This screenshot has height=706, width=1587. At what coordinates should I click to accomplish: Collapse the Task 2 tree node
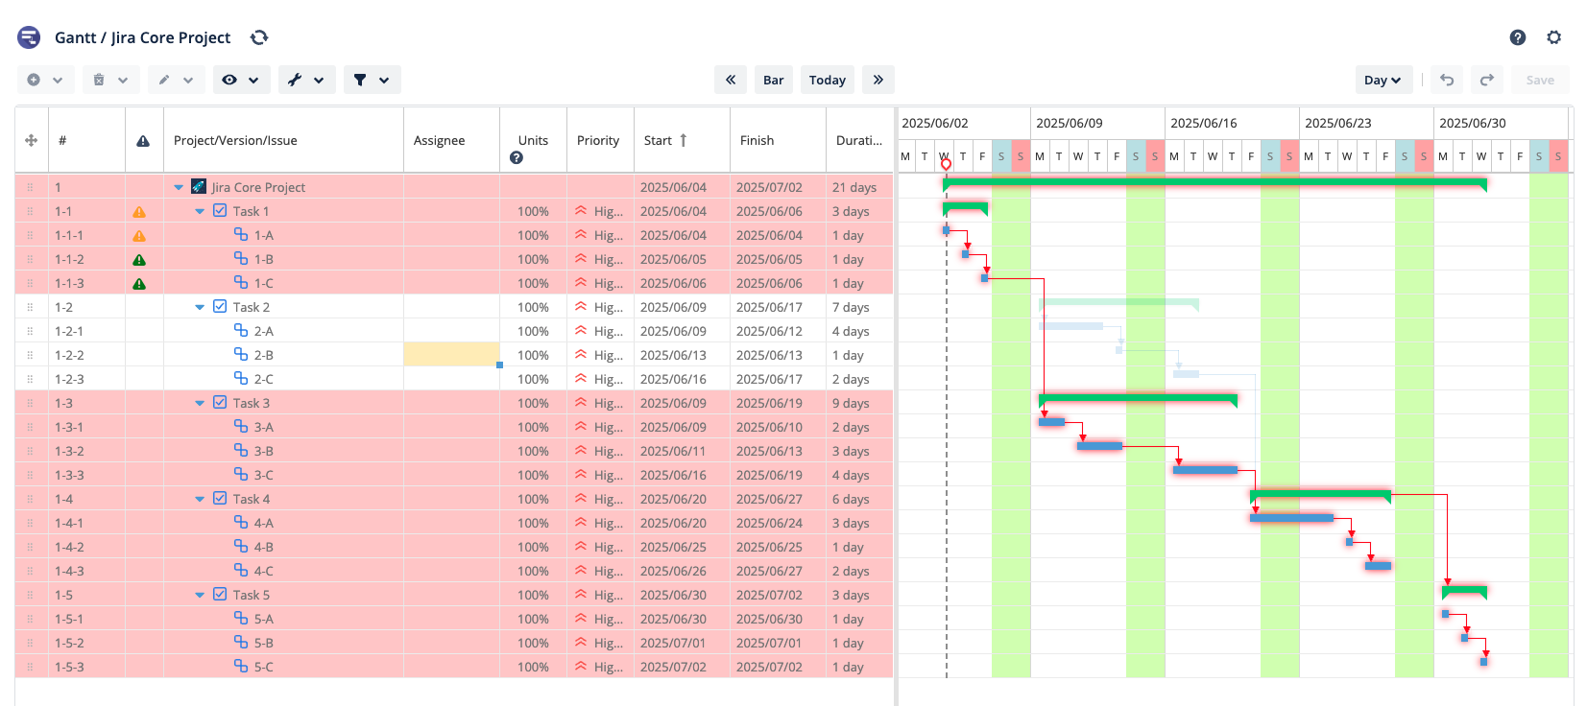200,307
